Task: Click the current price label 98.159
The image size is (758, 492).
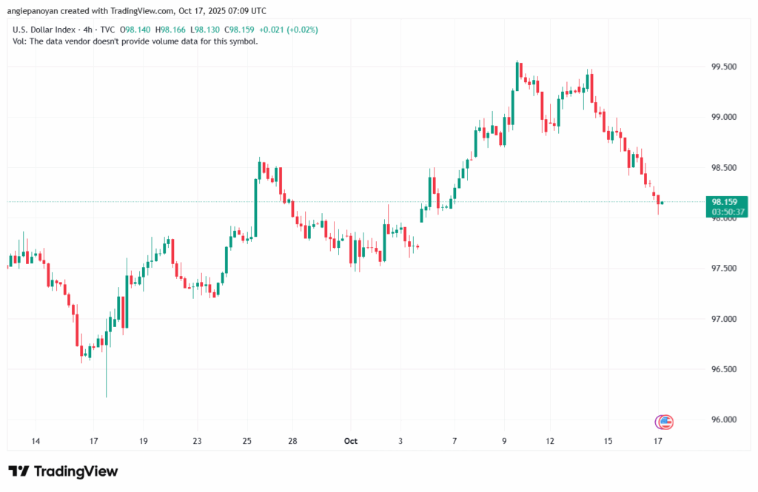Action: pos(724,201)
